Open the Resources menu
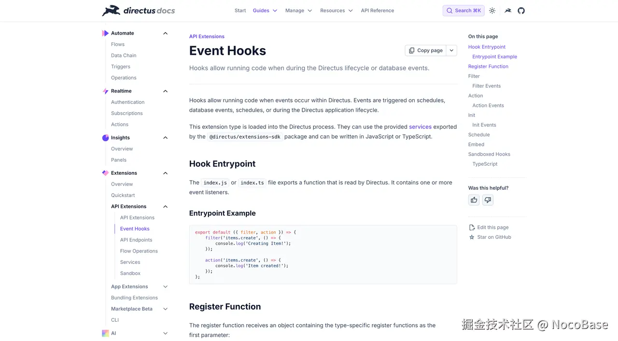 [337, 11]
